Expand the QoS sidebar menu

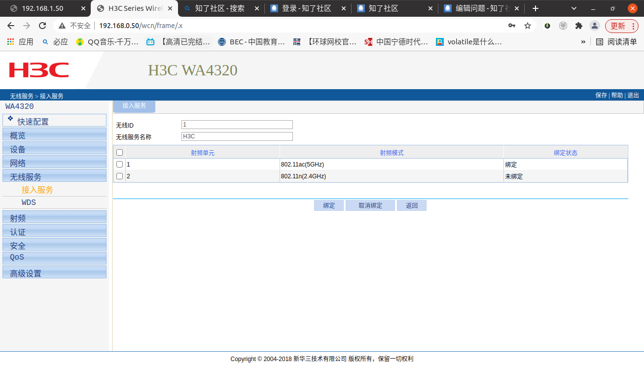(x=54, y=258)
